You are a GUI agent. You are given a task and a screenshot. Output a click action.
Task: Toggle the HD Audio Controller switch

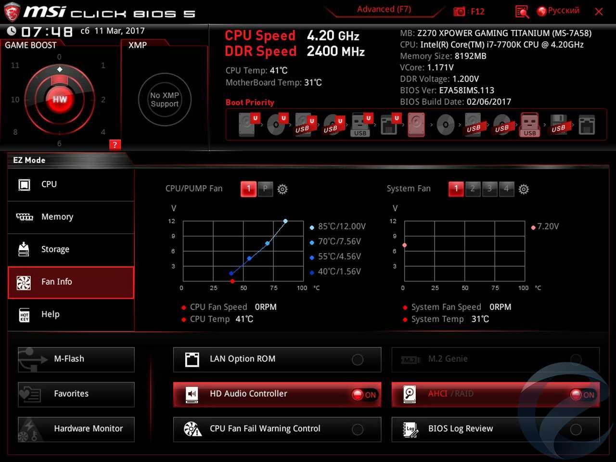click(x=364, y=395)
